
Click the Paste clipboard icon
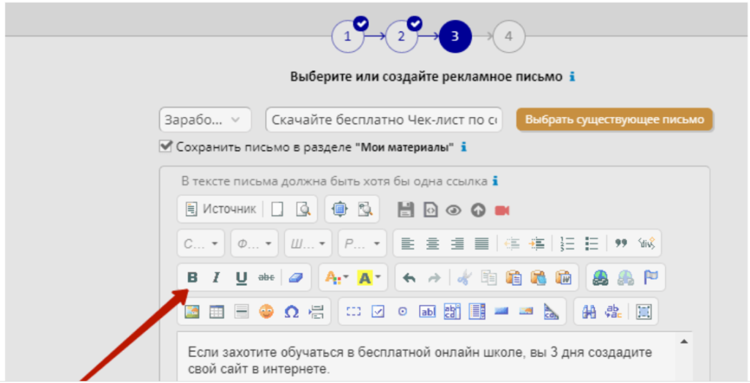tap(513, 278)
